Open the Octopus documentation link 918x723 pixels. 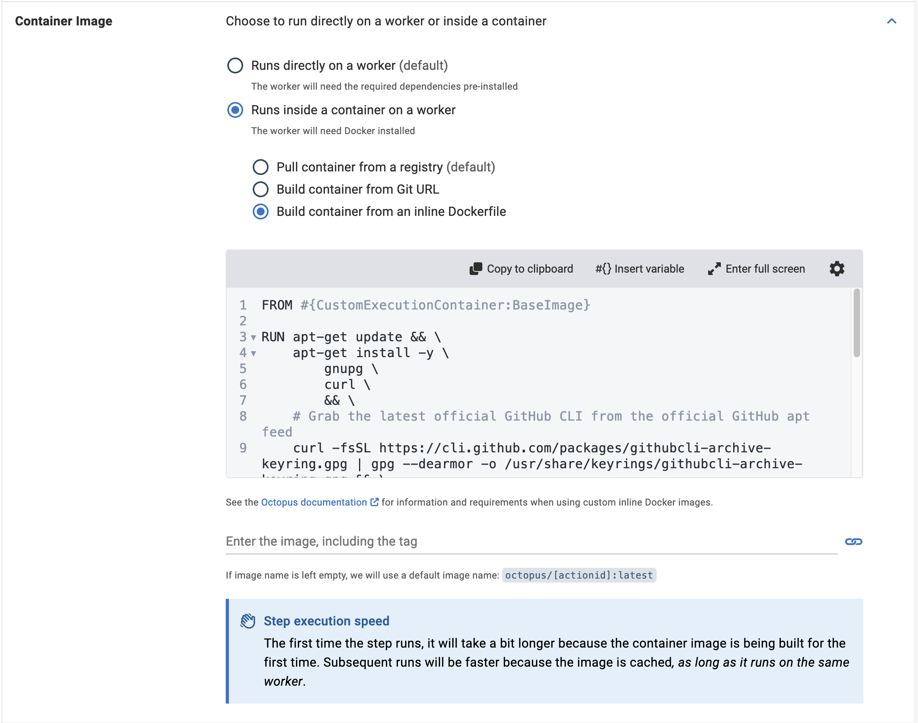pos(313,502)
